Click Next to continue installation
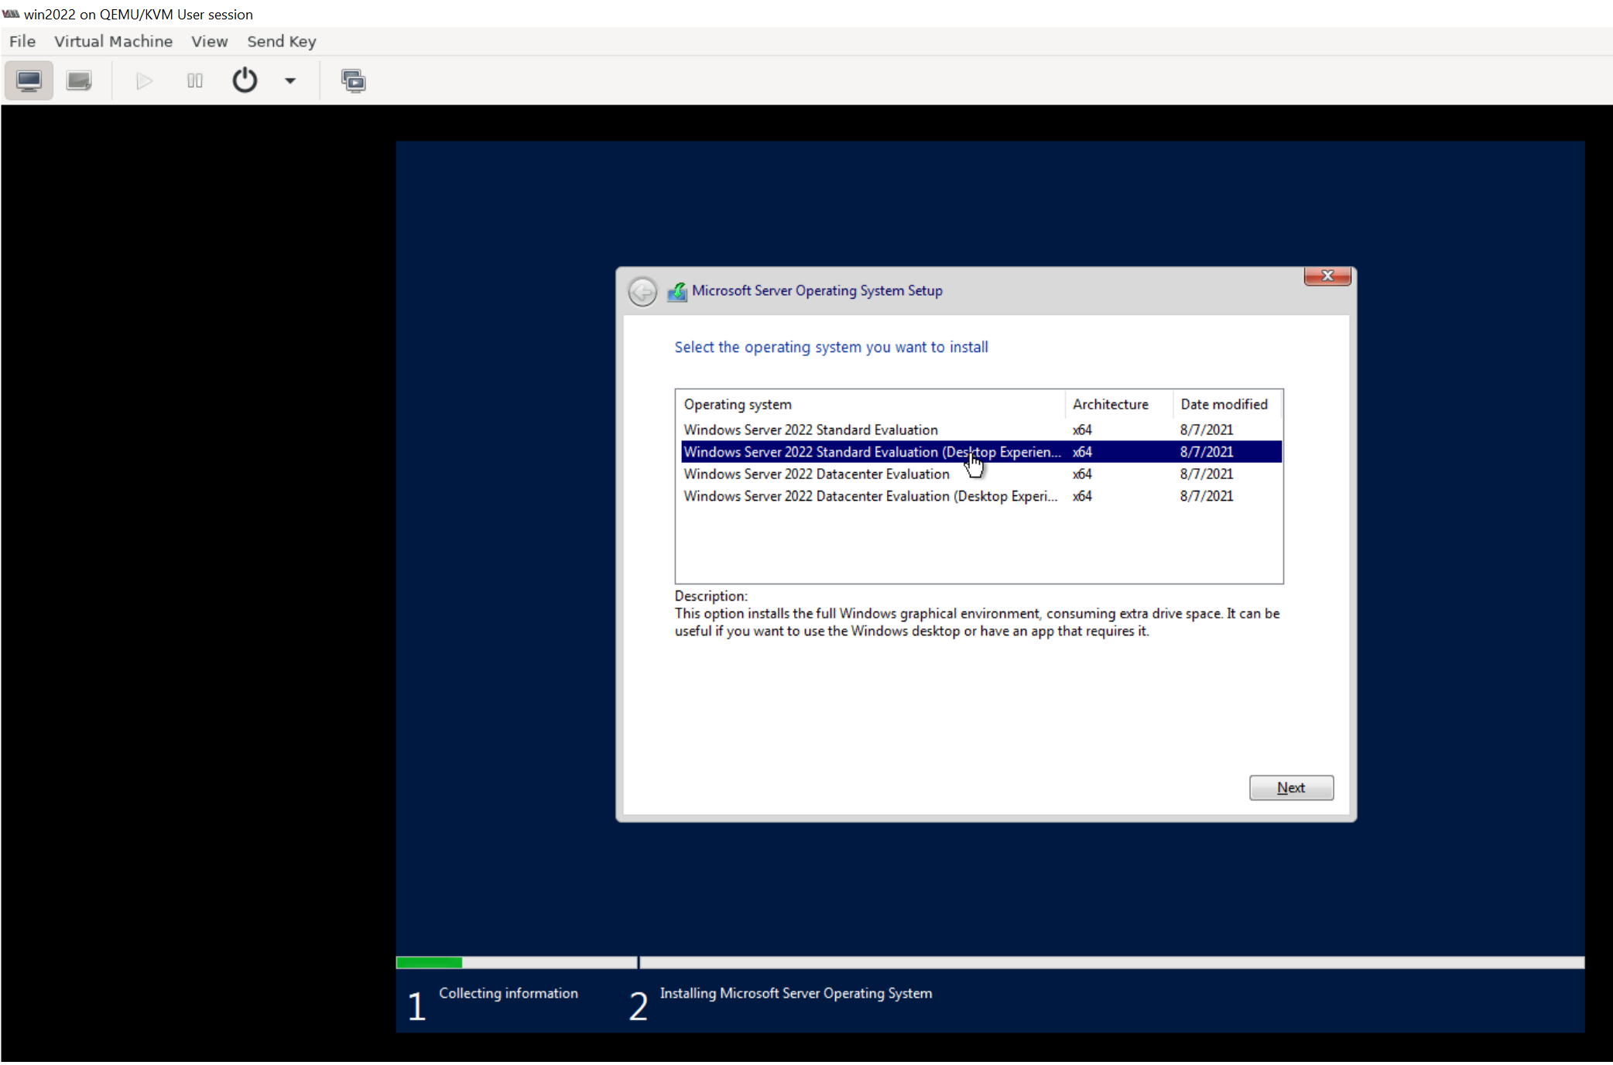This screenshot has height=1065, width=1613. [1291, 788]
